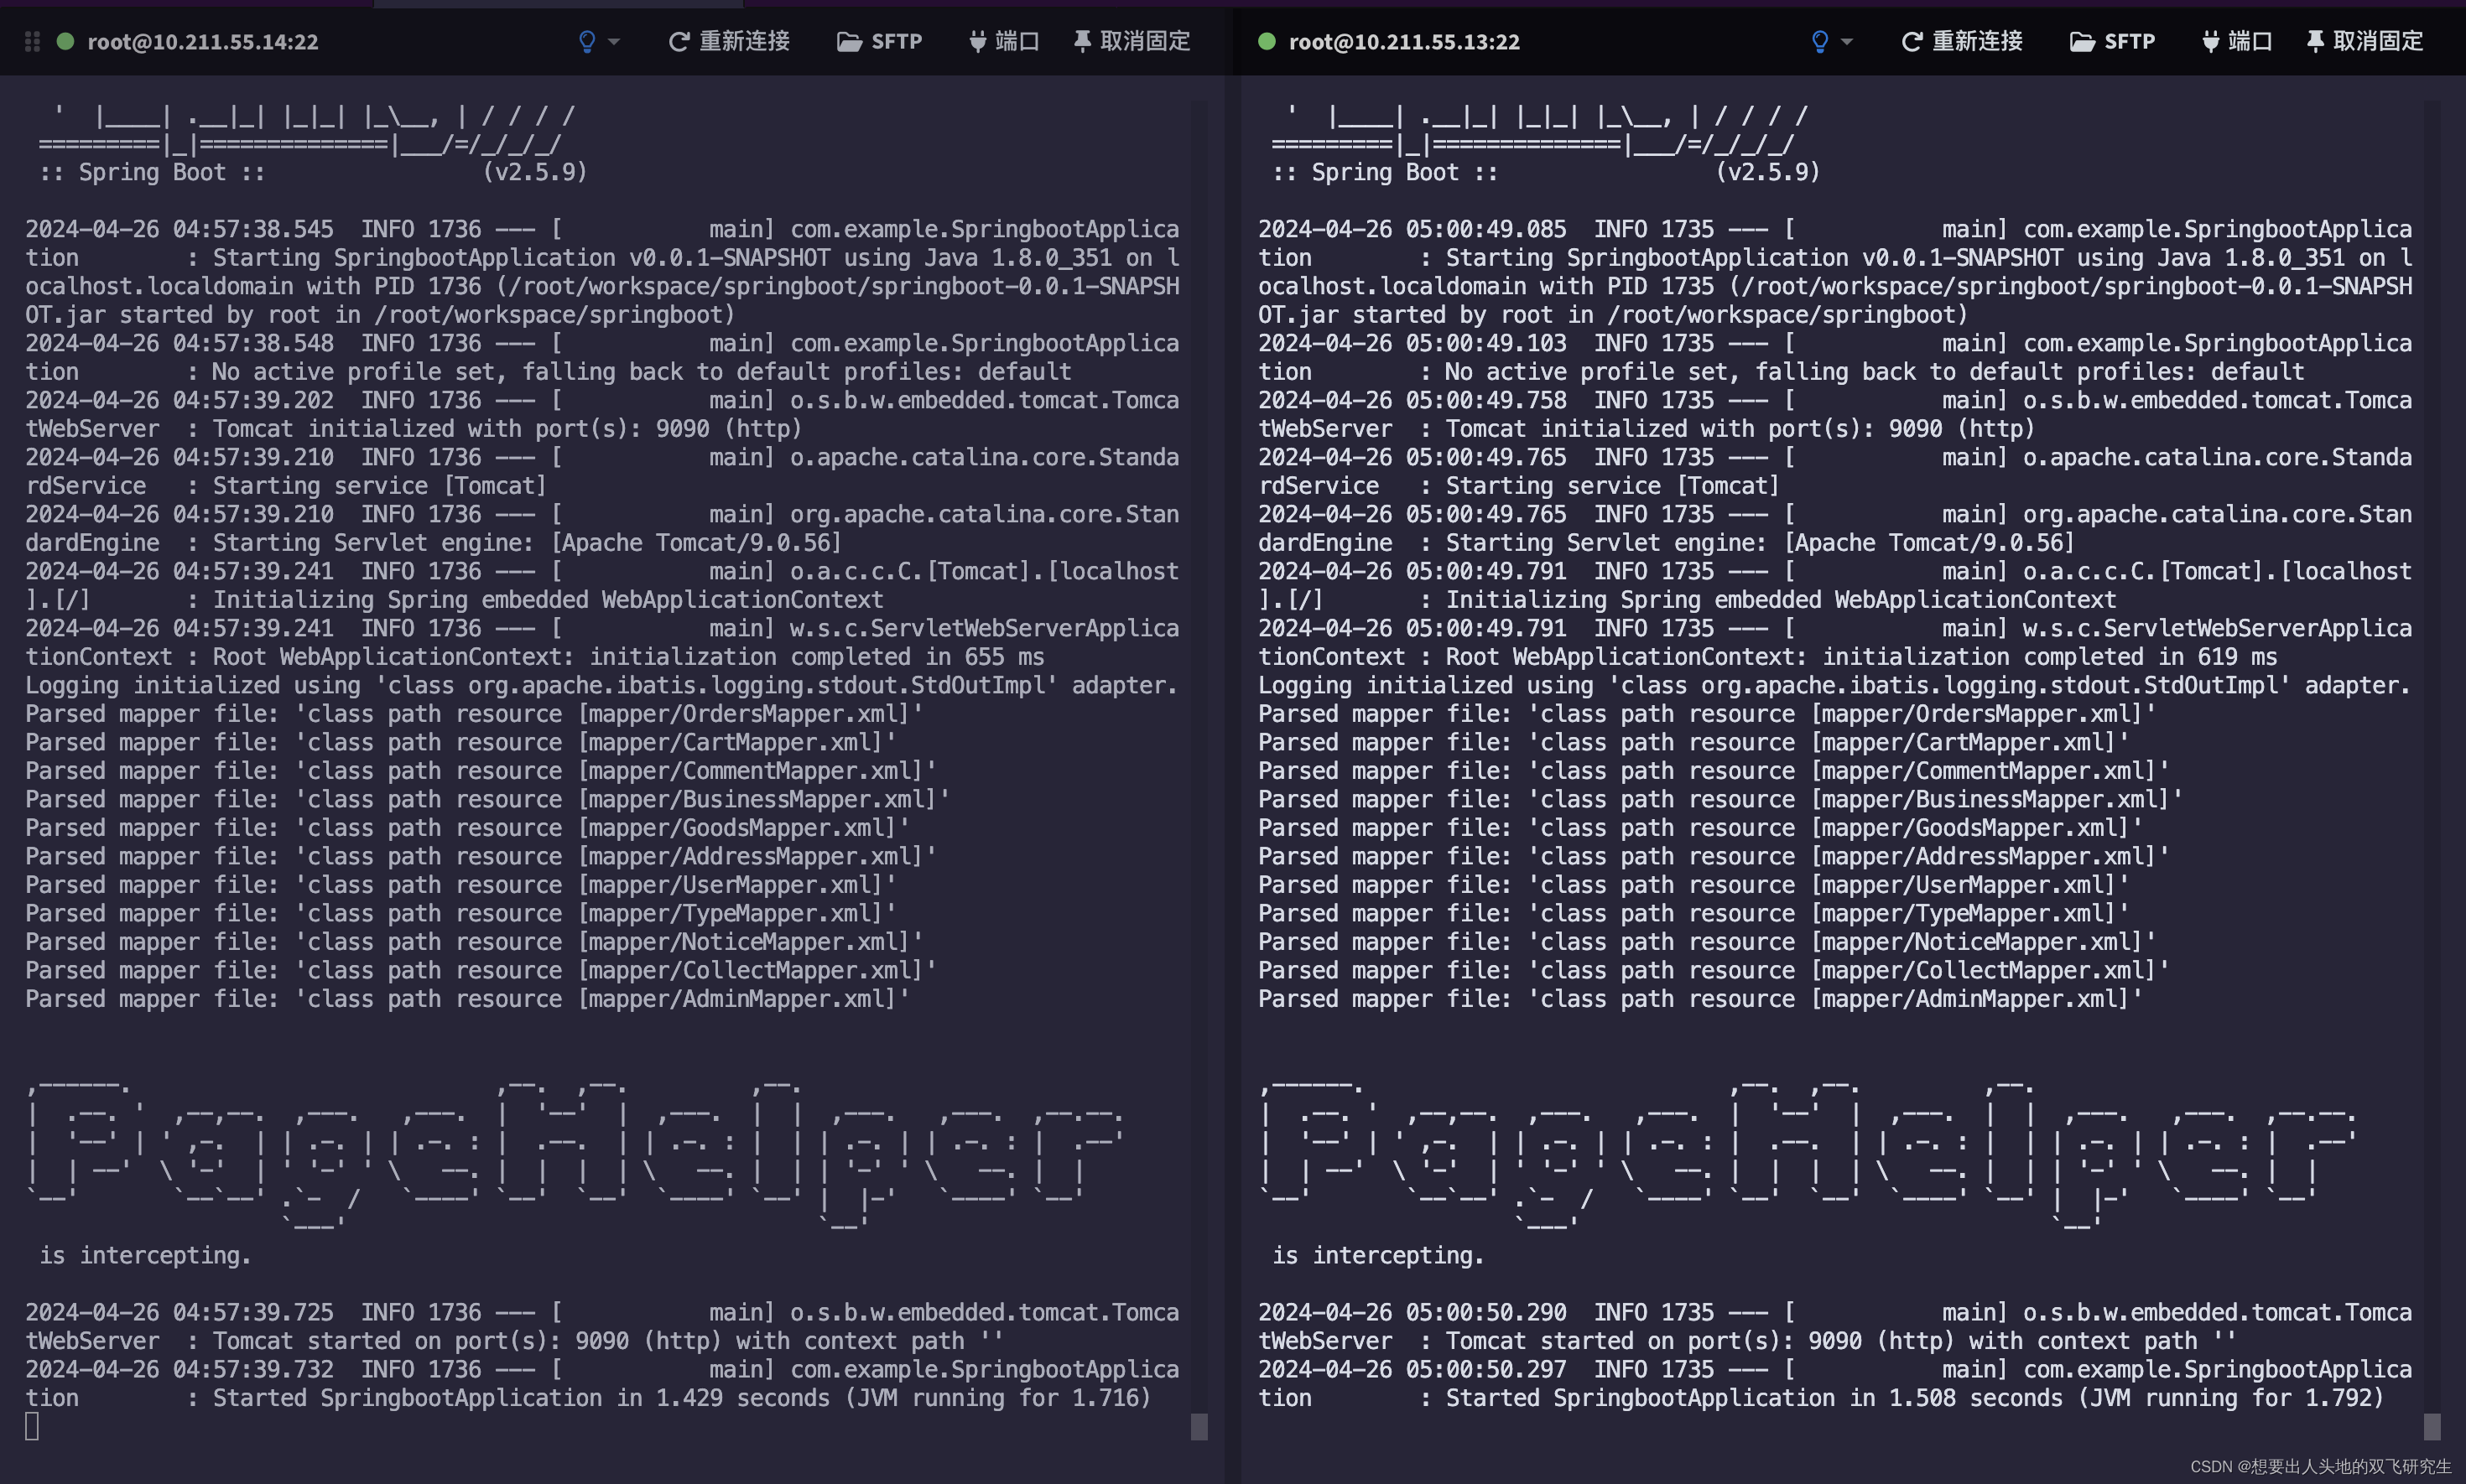Viewport: 2466px width, 1484px height.
Task: Click left pane "mapper/UserMapper.xml" line
Action: click(461, 885)
